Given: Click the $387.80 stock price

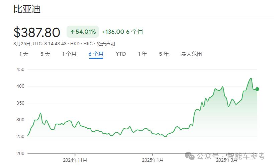Looking at the screenshot, I should [x=37, y=32].
